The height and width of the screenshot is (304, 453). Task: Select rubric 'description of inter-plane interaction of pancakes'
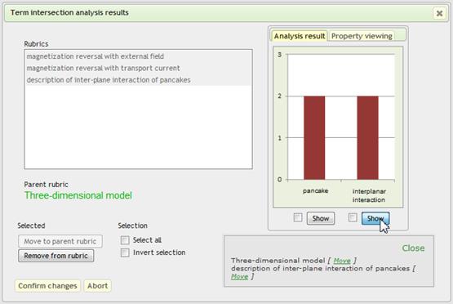[x=138, y=80]
